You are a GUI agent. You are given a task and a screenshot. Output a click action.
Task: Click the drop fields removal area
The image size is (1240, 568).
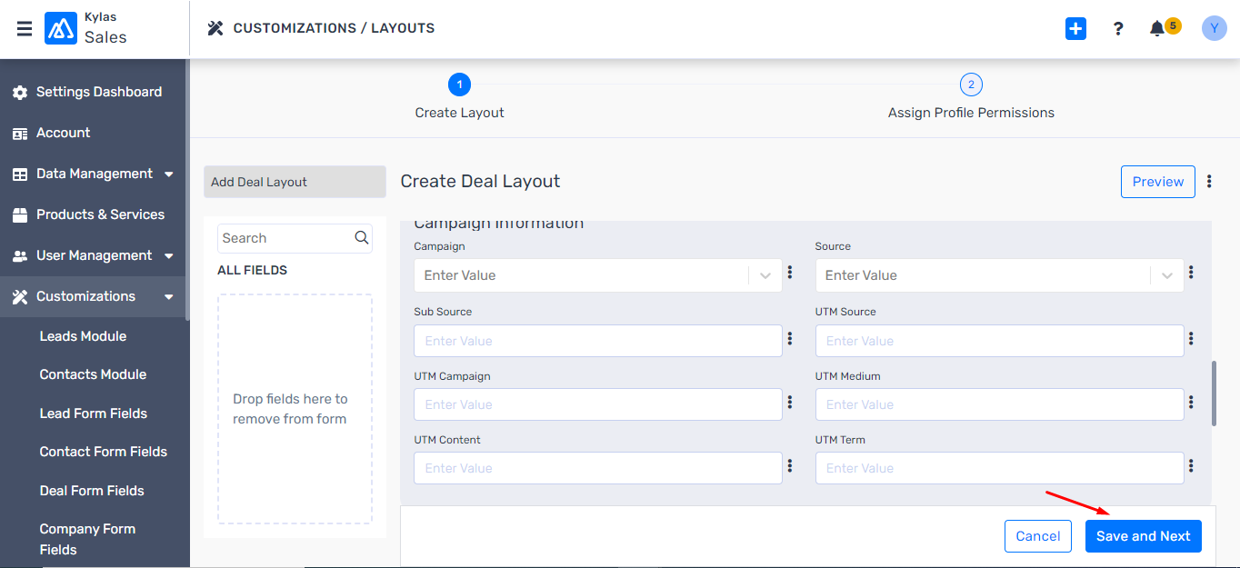[x=295, y=409]
